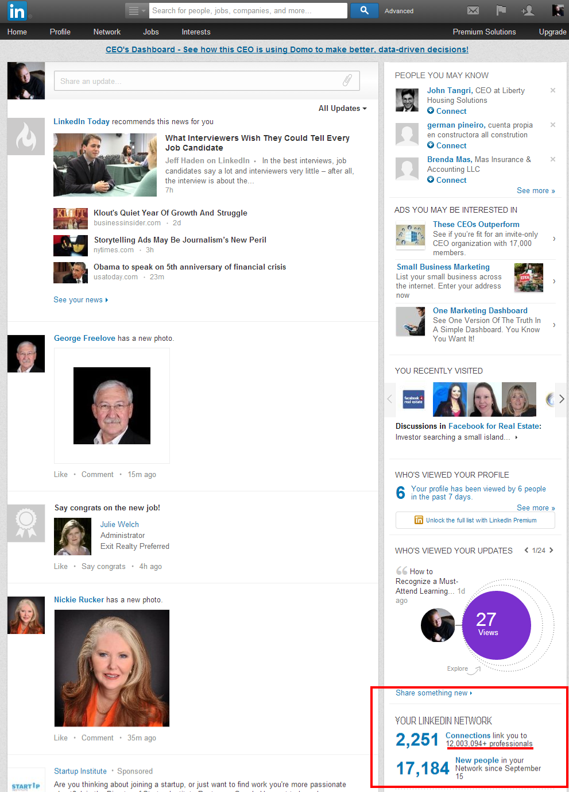Click the paperclip attach icon in update box
Screen dimensions: 569x792
[x=347, y=80]
